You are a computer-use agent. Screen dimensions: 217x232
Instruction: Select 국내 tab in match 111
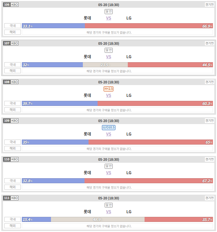tap(12, 220)
